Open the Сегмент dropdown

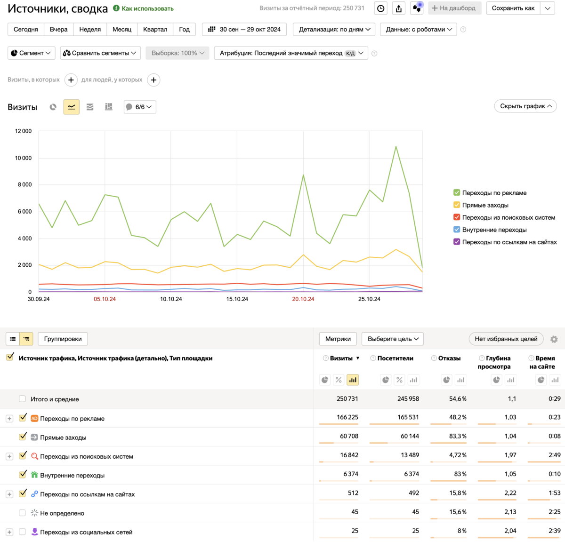point(32,53)
